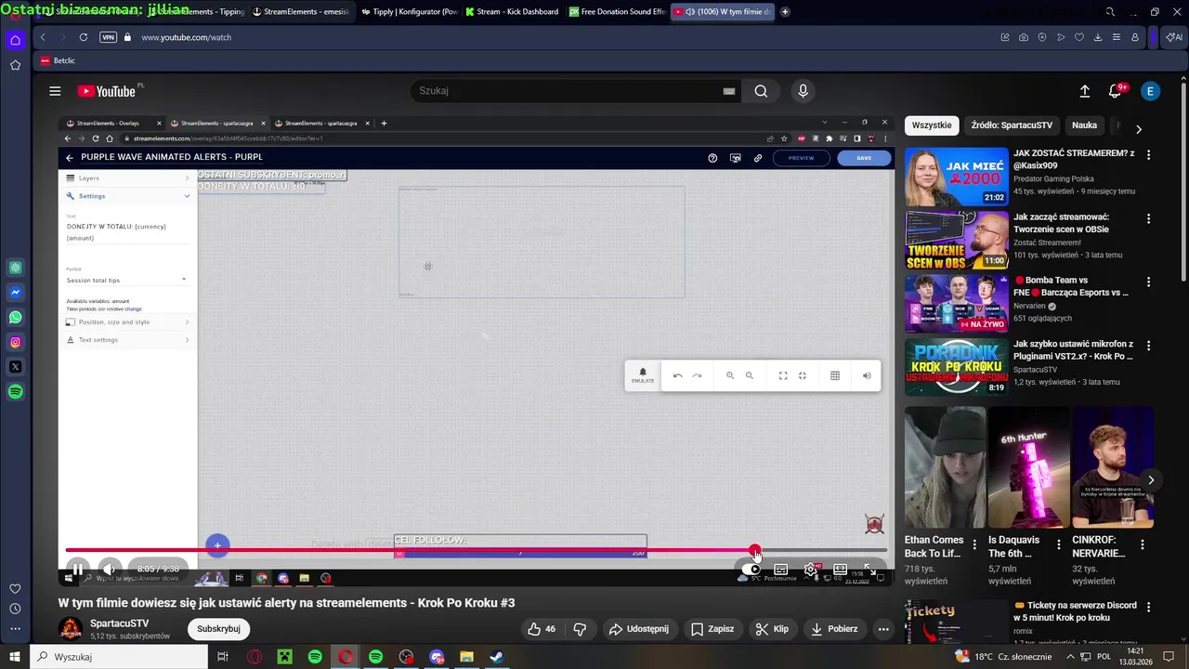This screenshot has height=669, width=1189.
Task: Open options for Bomba Team vs FNE video
Action: 1148,282
